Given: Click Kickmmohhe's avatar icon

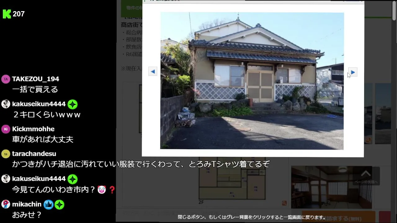Looking at the screenshot, I should click(6, 129).
